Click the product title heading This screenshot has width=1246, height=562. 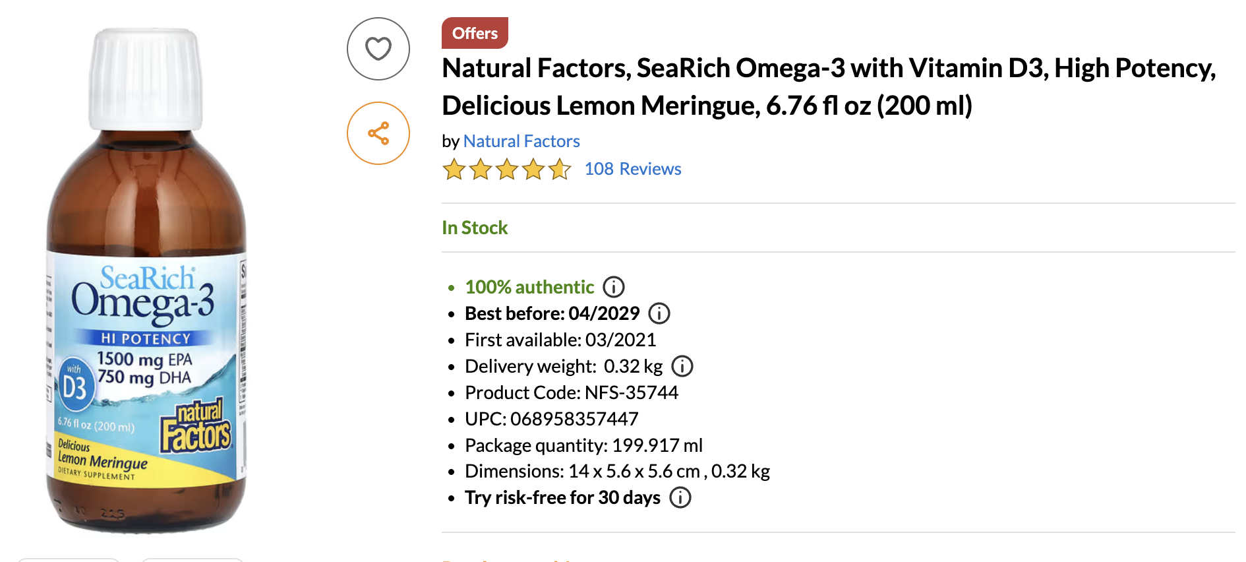pyautogui.click(x=829, y=86)
